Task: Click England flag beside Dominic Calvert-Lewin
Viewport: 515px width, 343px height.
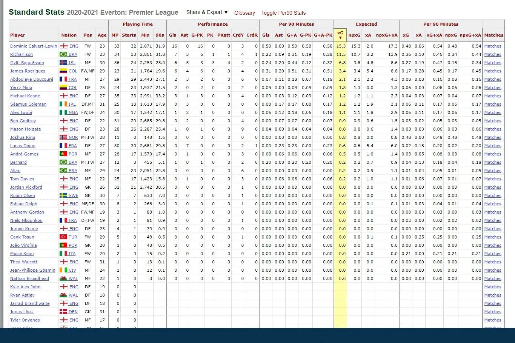Action: [63, 46]
